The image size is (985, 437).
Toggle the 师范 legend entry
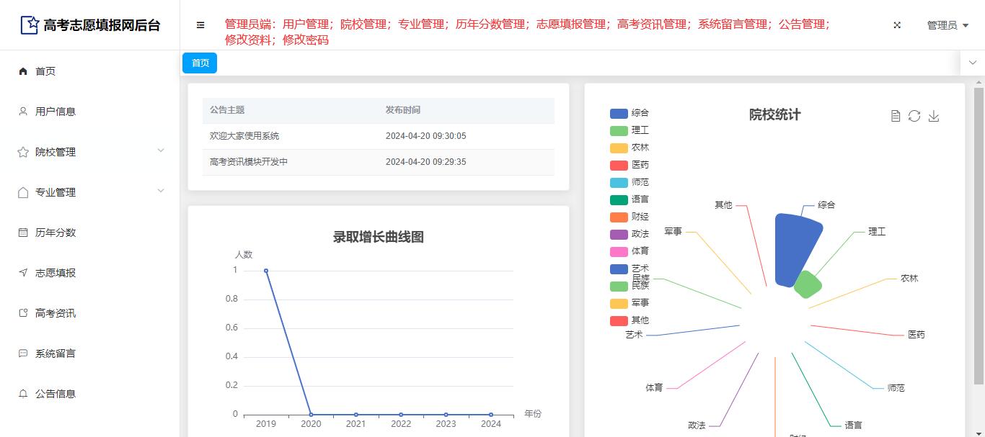pyautogui.click(x=630, y=182)
